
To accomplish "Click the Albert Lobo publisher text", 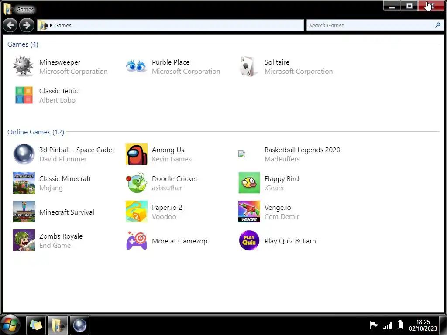I will (x=57, y=100).
